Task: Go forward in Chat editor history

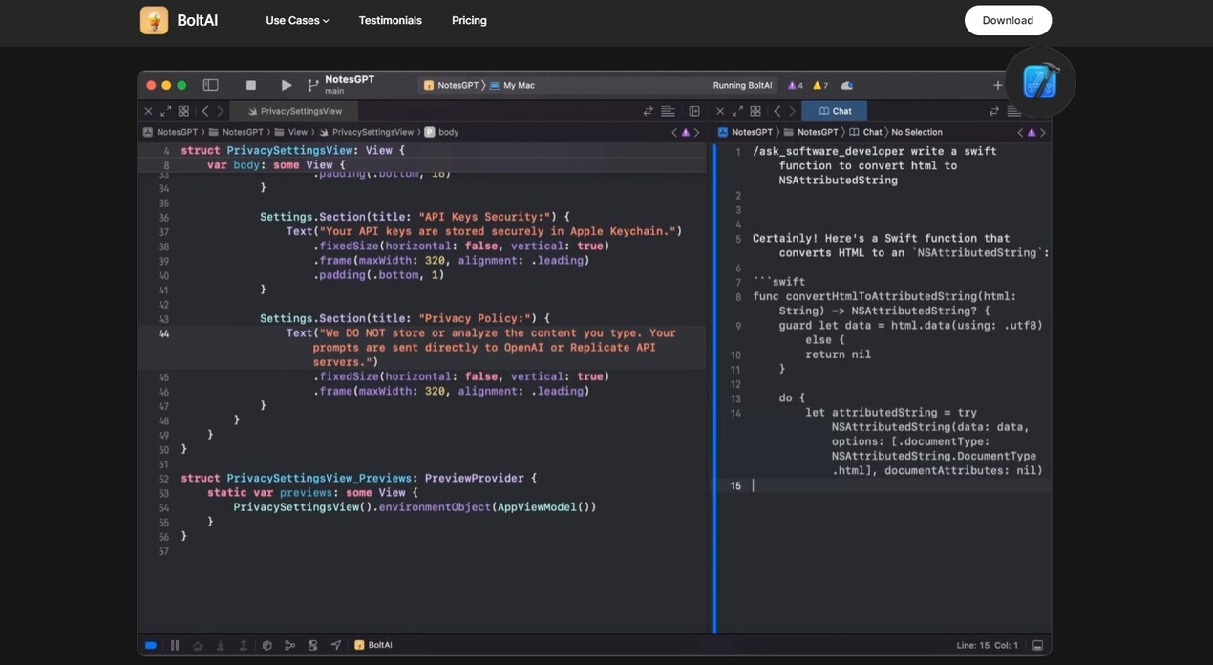Action: coord(792,111)
